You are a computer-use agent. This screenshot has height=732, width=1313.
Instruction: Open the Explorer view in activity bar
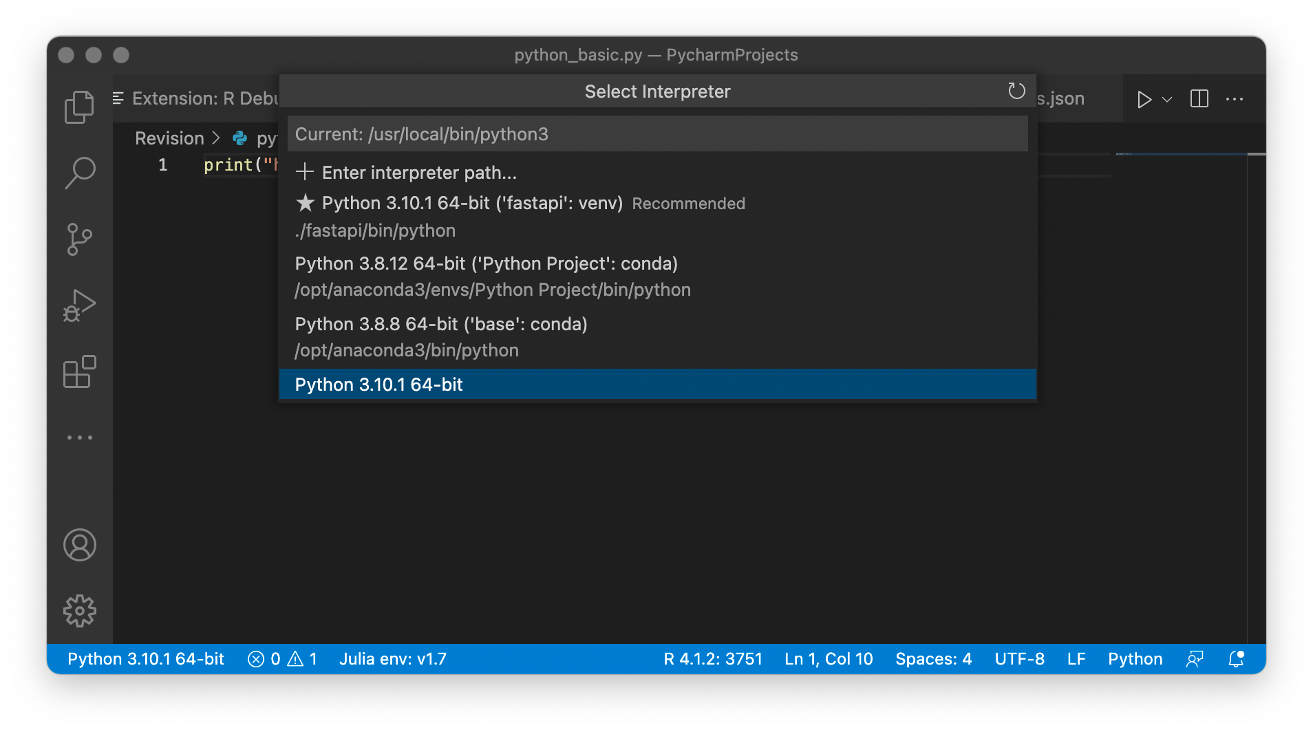(x=79, y=107)
